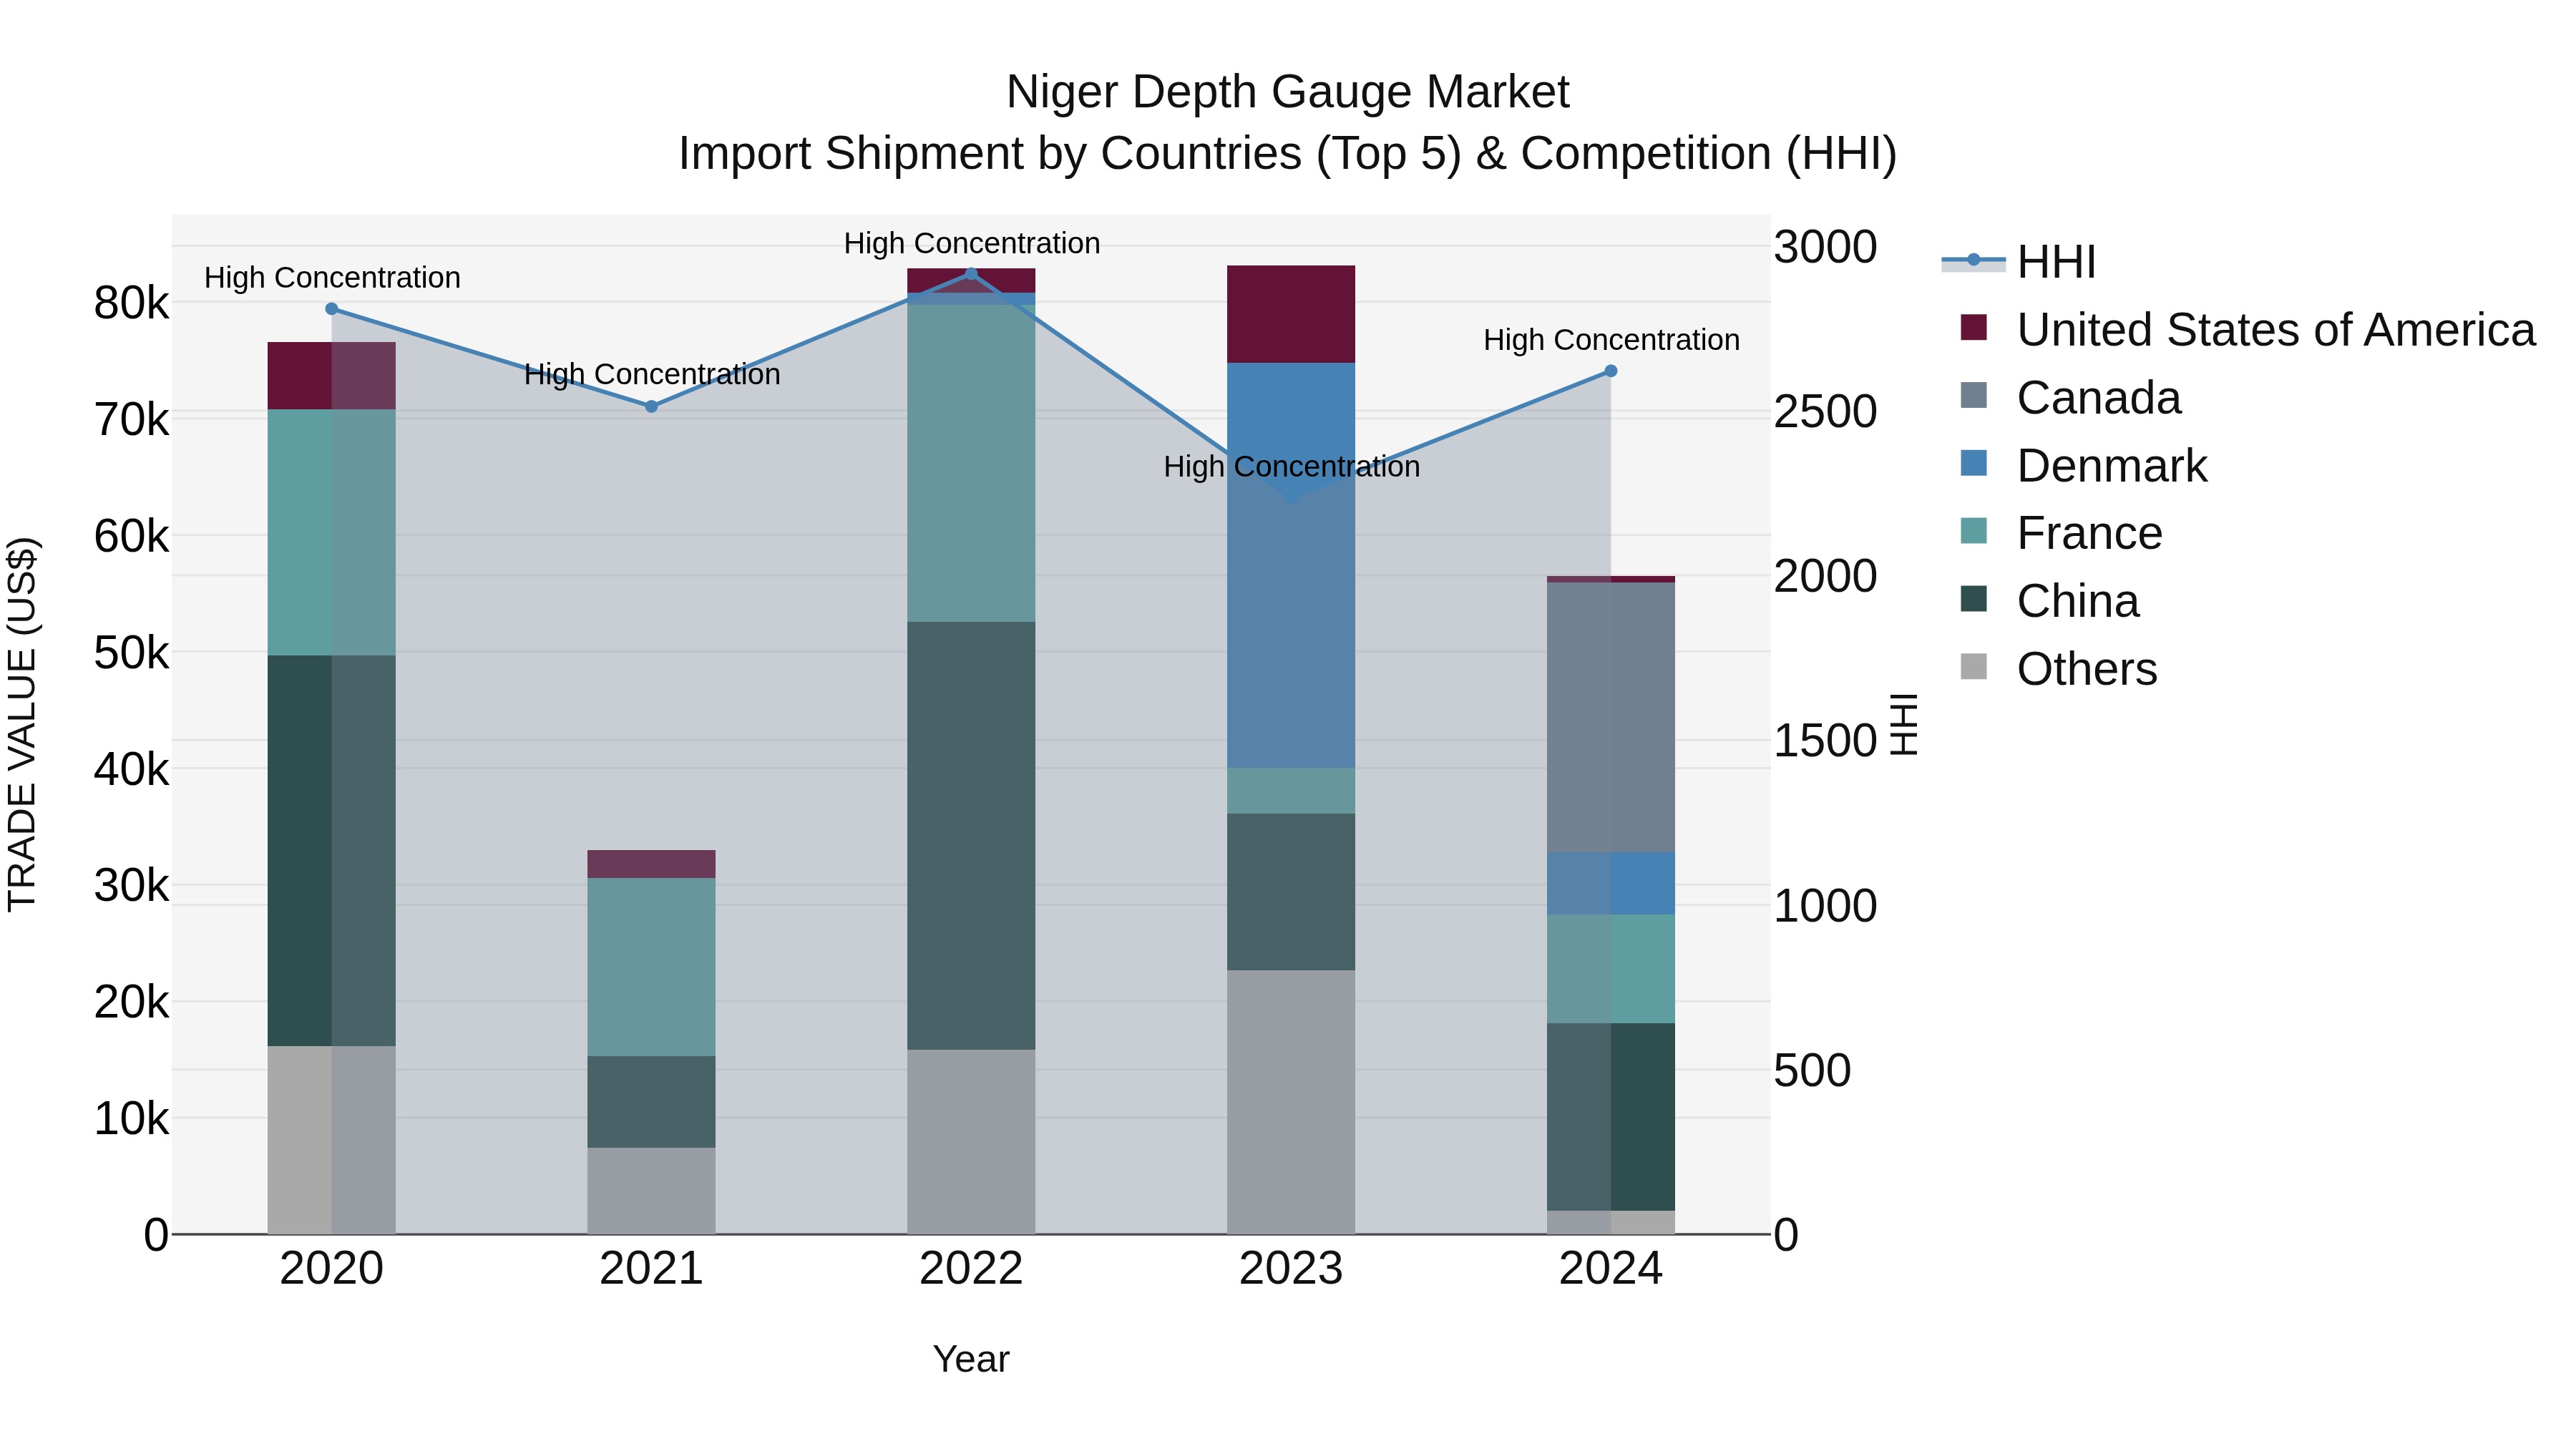Click the 1500 HHI axis tick label

click(x=1826, y=741)
